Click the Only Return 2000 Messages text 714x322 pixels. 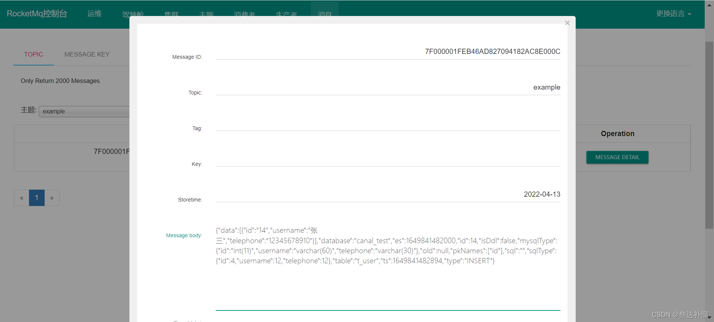(60, 81)
